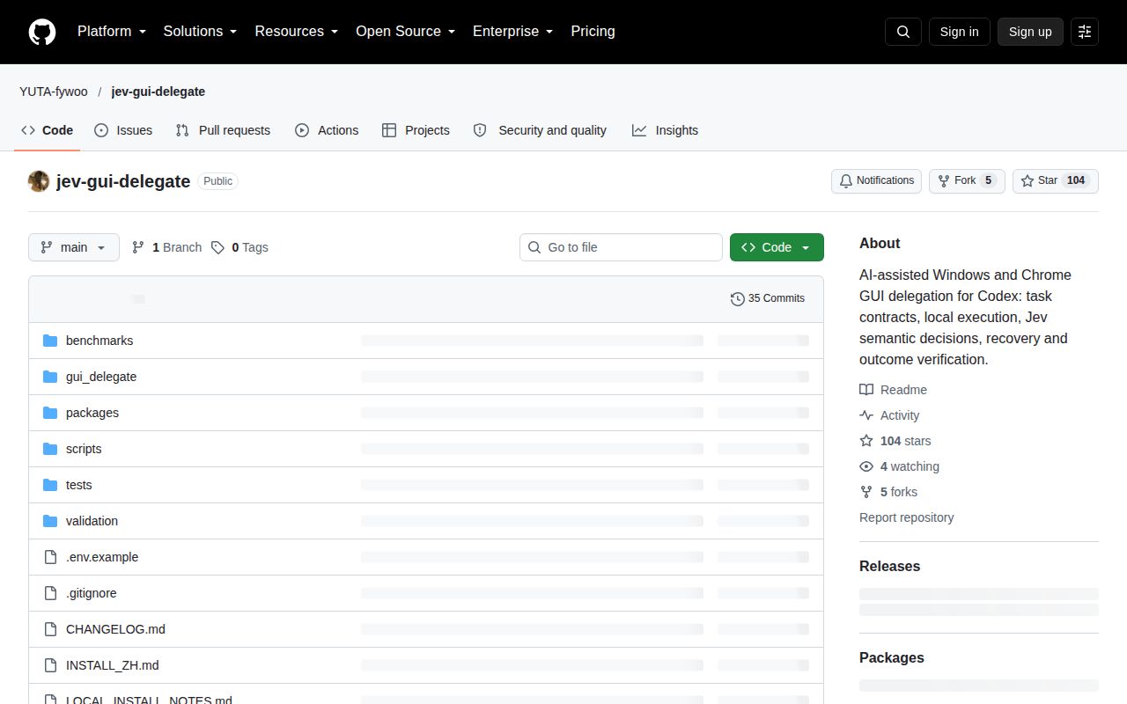Open the CHANGELOG.md file
1127x704 pixels.
tap(115, 629)
